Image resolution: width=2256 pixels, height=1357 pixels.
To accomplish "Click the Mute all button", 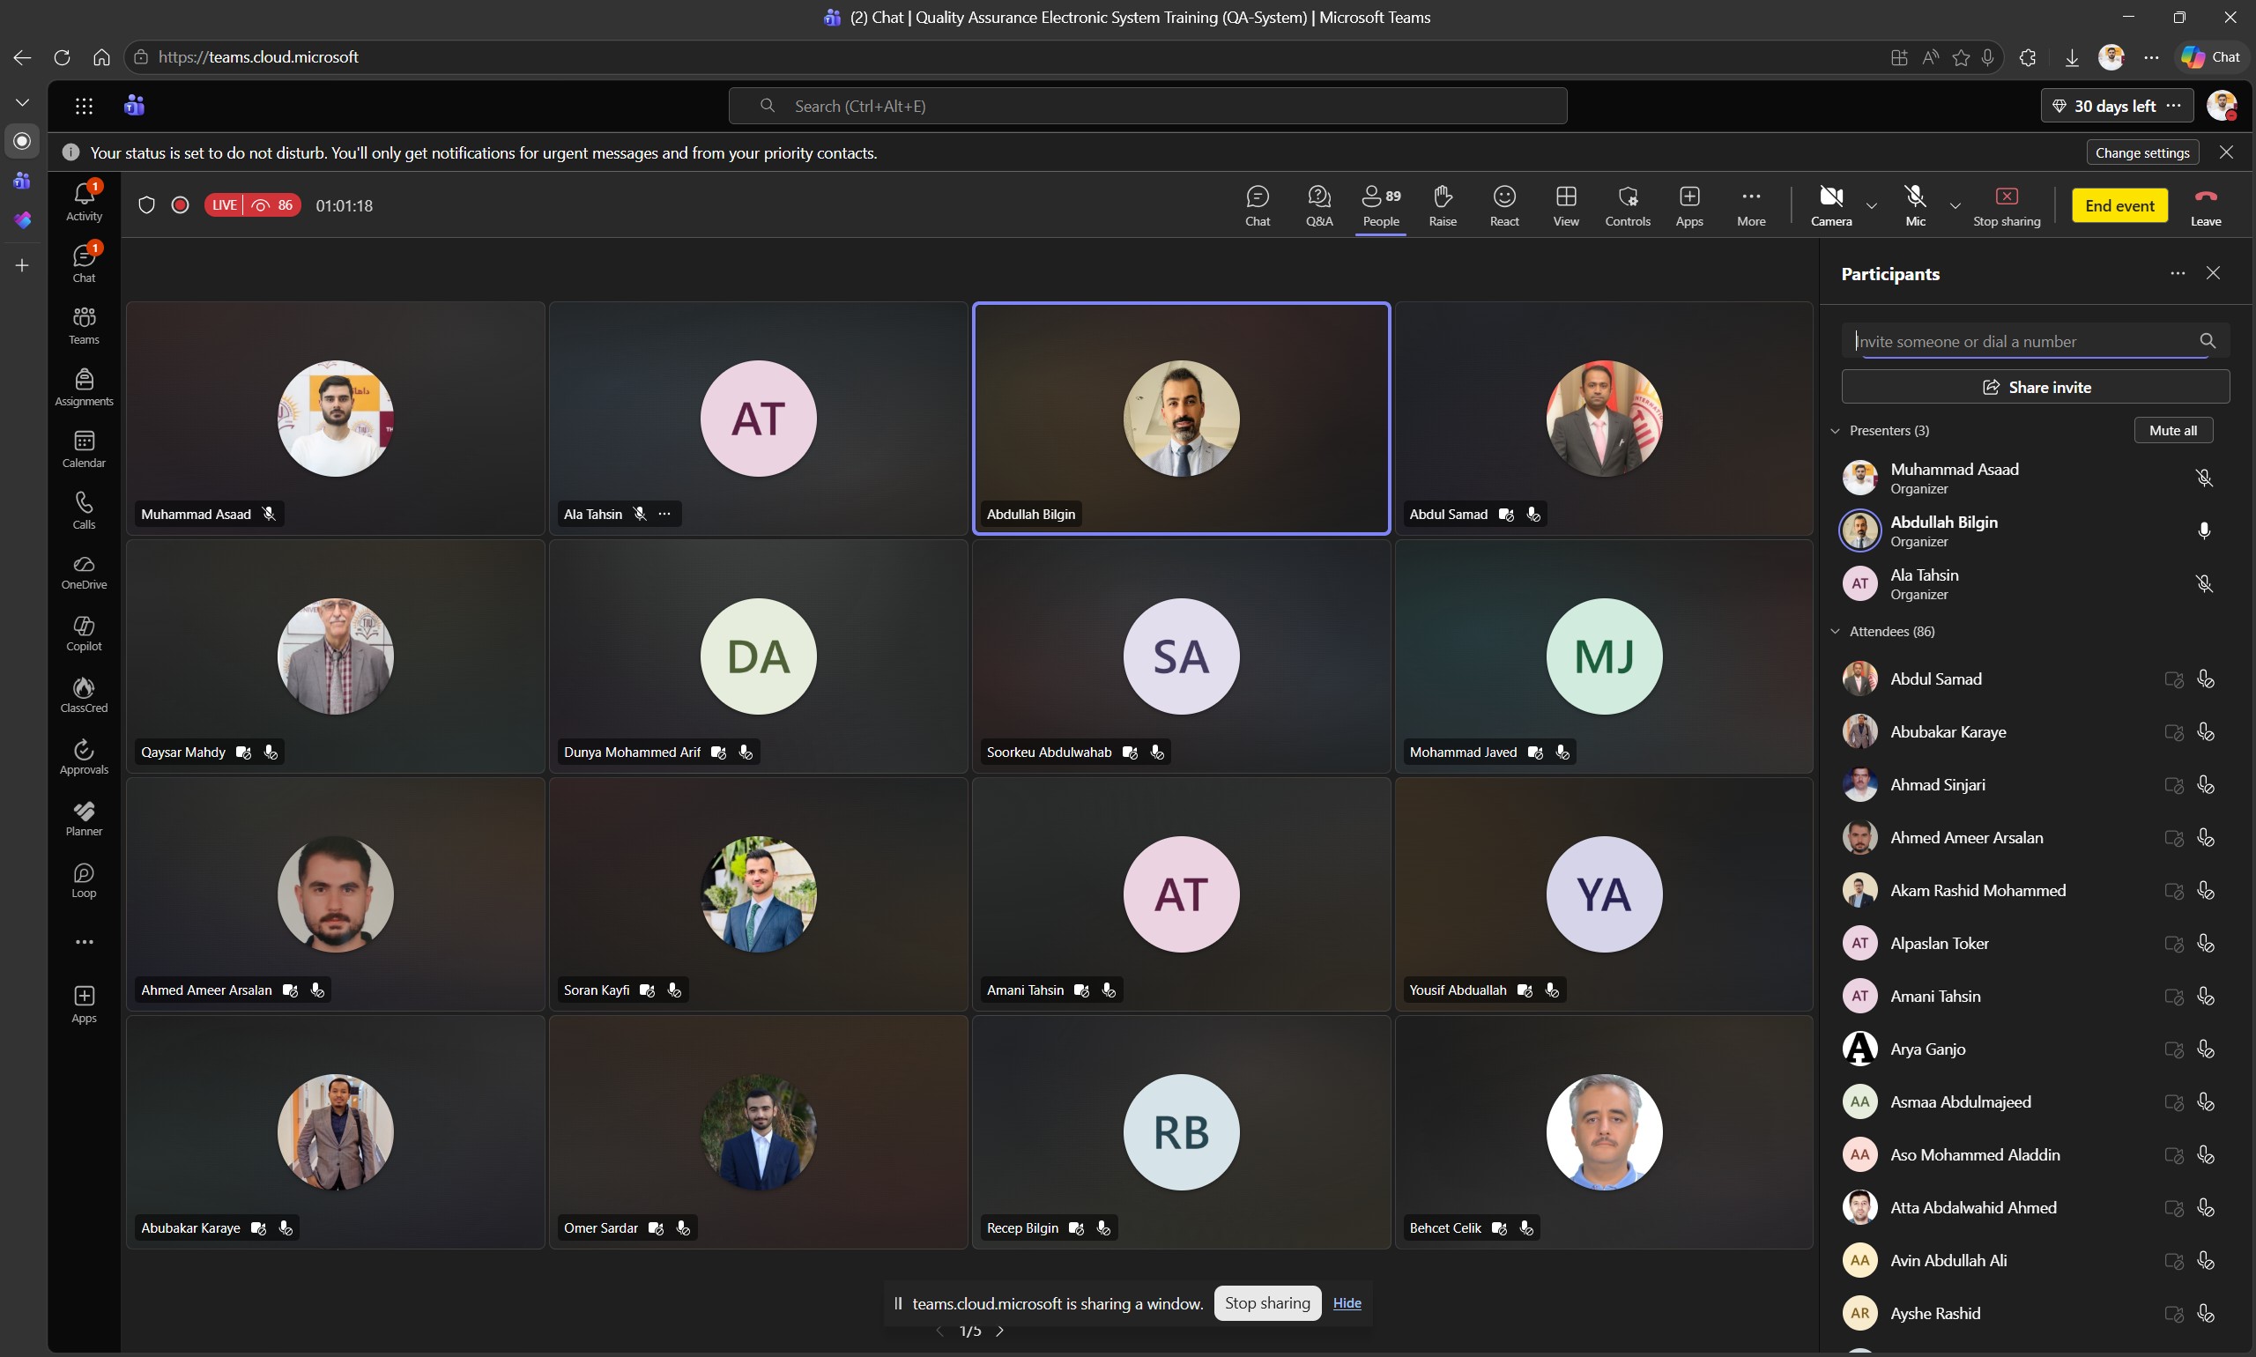I will pyautogui.click(x=2173, y=431).
